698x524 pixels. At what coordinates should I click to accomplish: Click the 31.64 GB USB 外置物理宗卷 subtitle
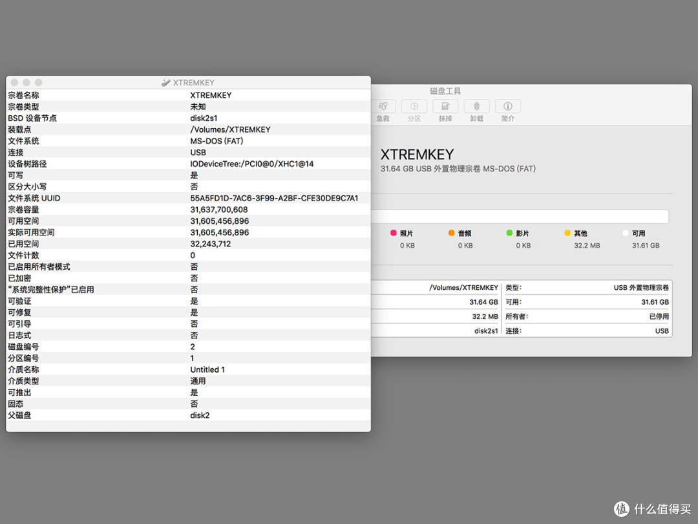(x=458, y=169)
